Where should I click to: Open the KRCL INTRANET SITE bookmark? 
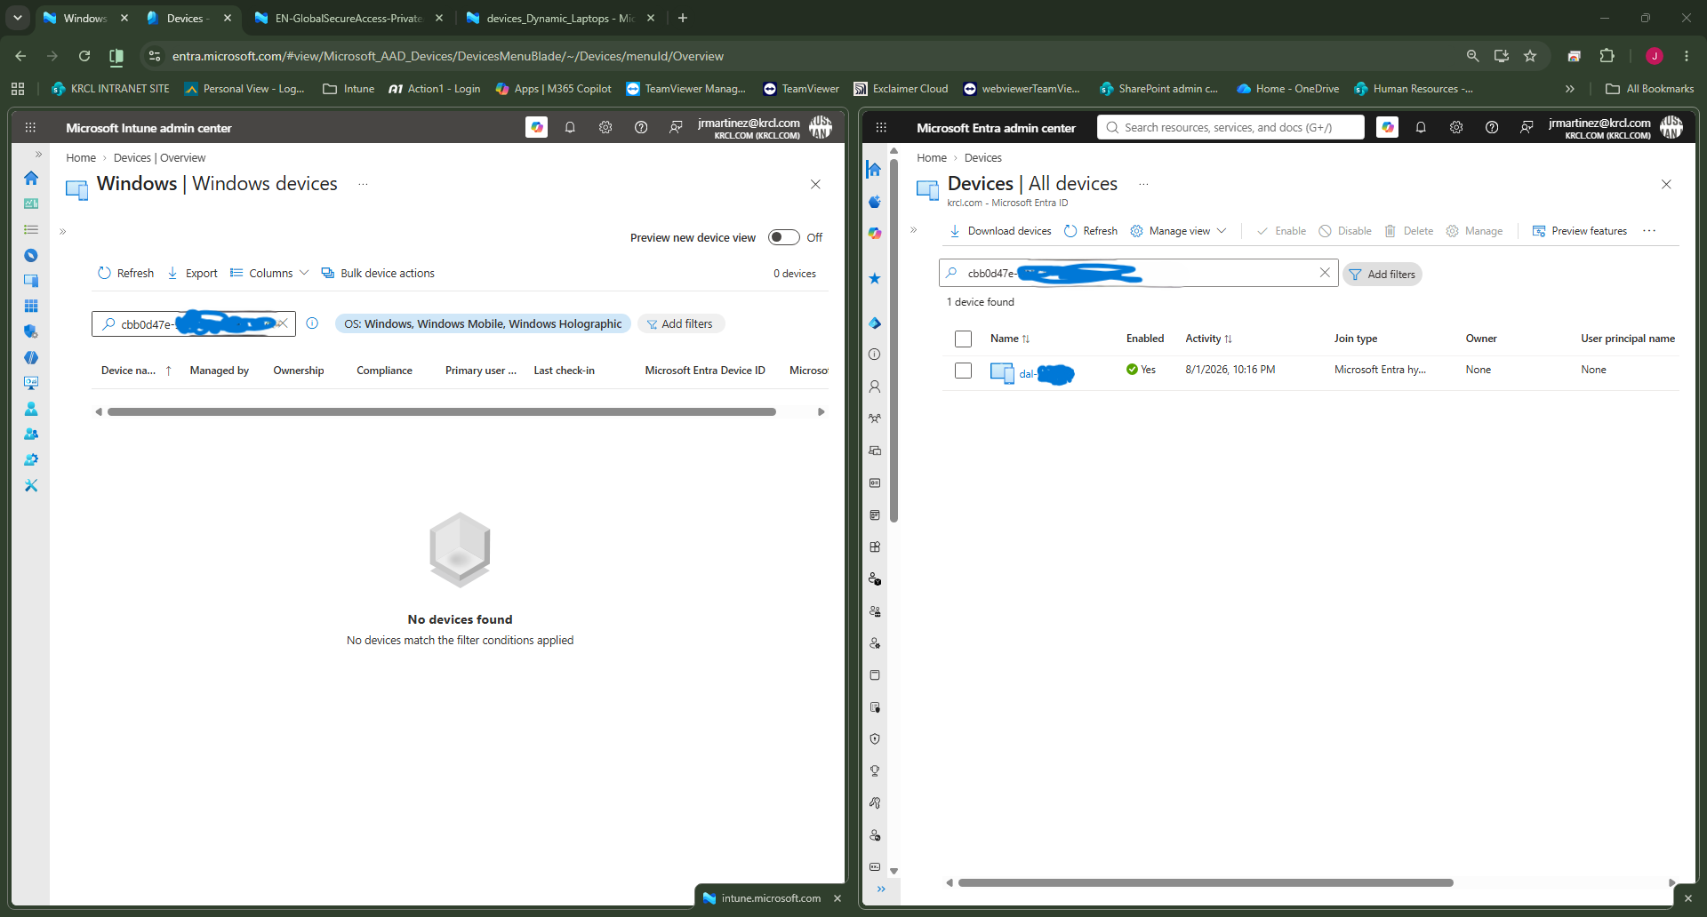click(x=110, y=89)
